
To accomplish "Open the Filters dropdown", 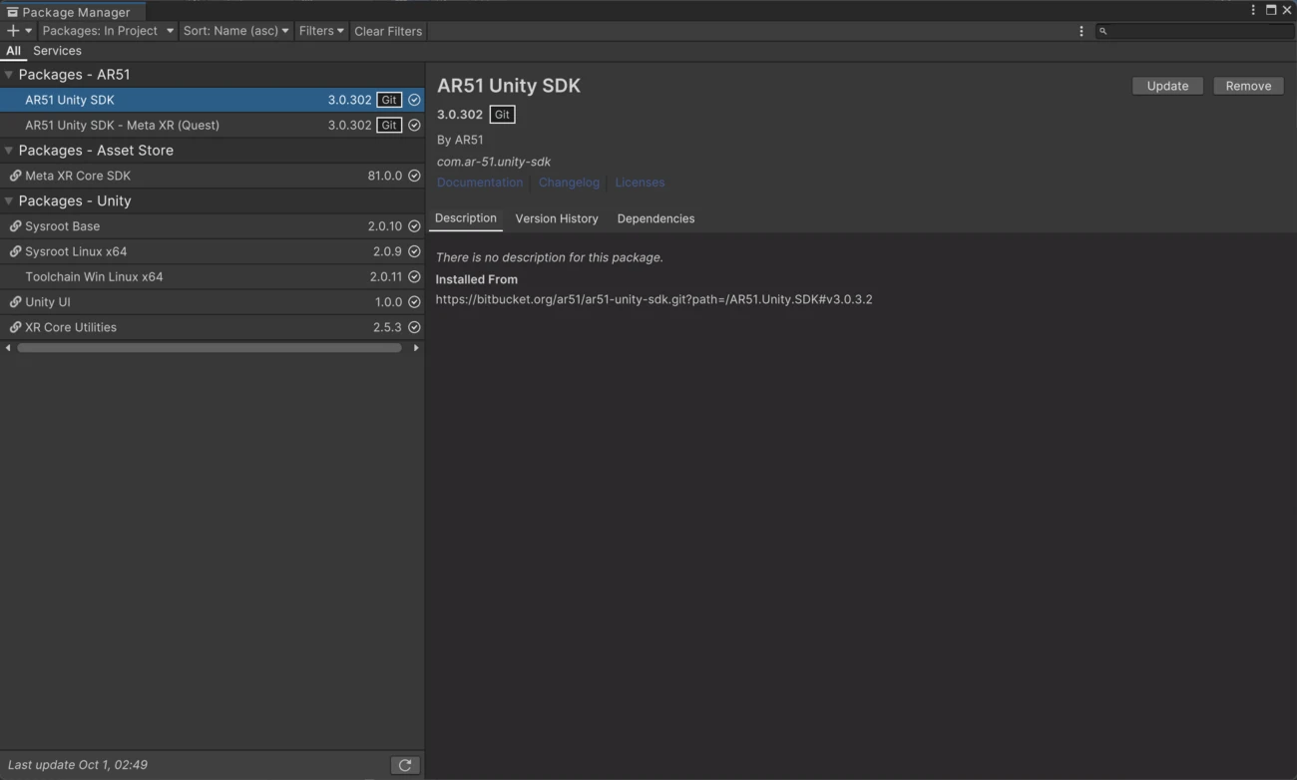I will pos(321,31).
